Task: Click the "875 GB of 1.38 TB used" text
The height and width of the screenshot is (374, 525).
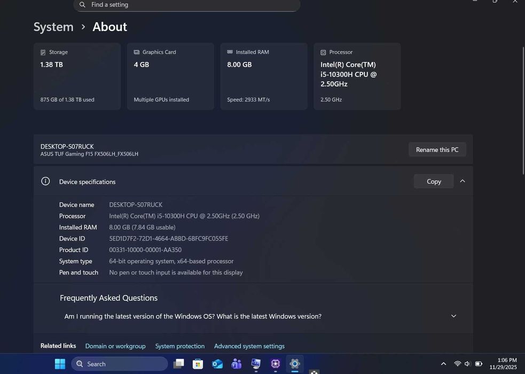Action: (x=67, y=100)
